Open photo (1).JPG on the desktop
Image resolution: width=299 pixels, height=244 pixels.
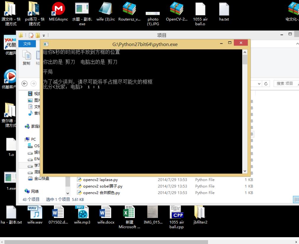pos(153,18)
